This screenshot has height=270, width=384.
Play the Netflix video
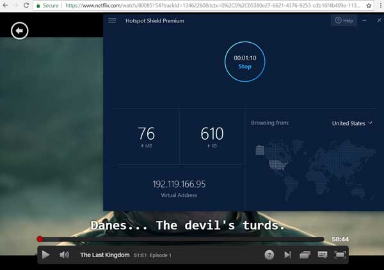point(45,255)
